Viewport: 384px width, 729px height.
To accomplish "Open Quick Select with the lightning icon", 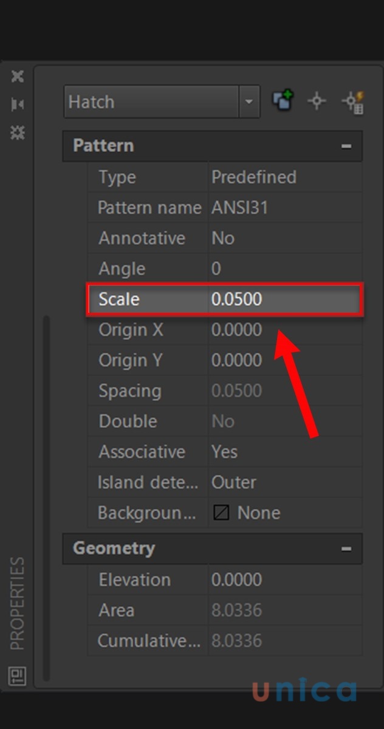I will point(352,101).
